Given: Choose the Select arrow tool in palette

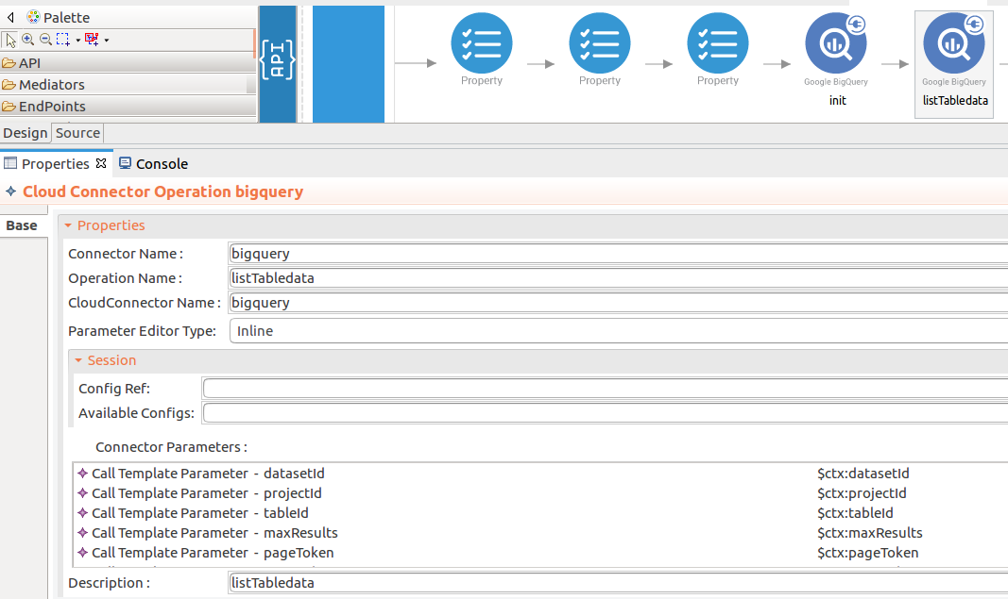Looking at the screenshot, I should (x=10, y=40).
